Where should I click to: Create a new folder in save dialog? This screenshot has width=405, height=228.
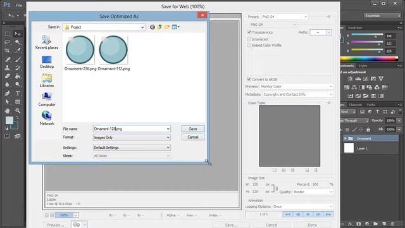[x=167, y=27]
